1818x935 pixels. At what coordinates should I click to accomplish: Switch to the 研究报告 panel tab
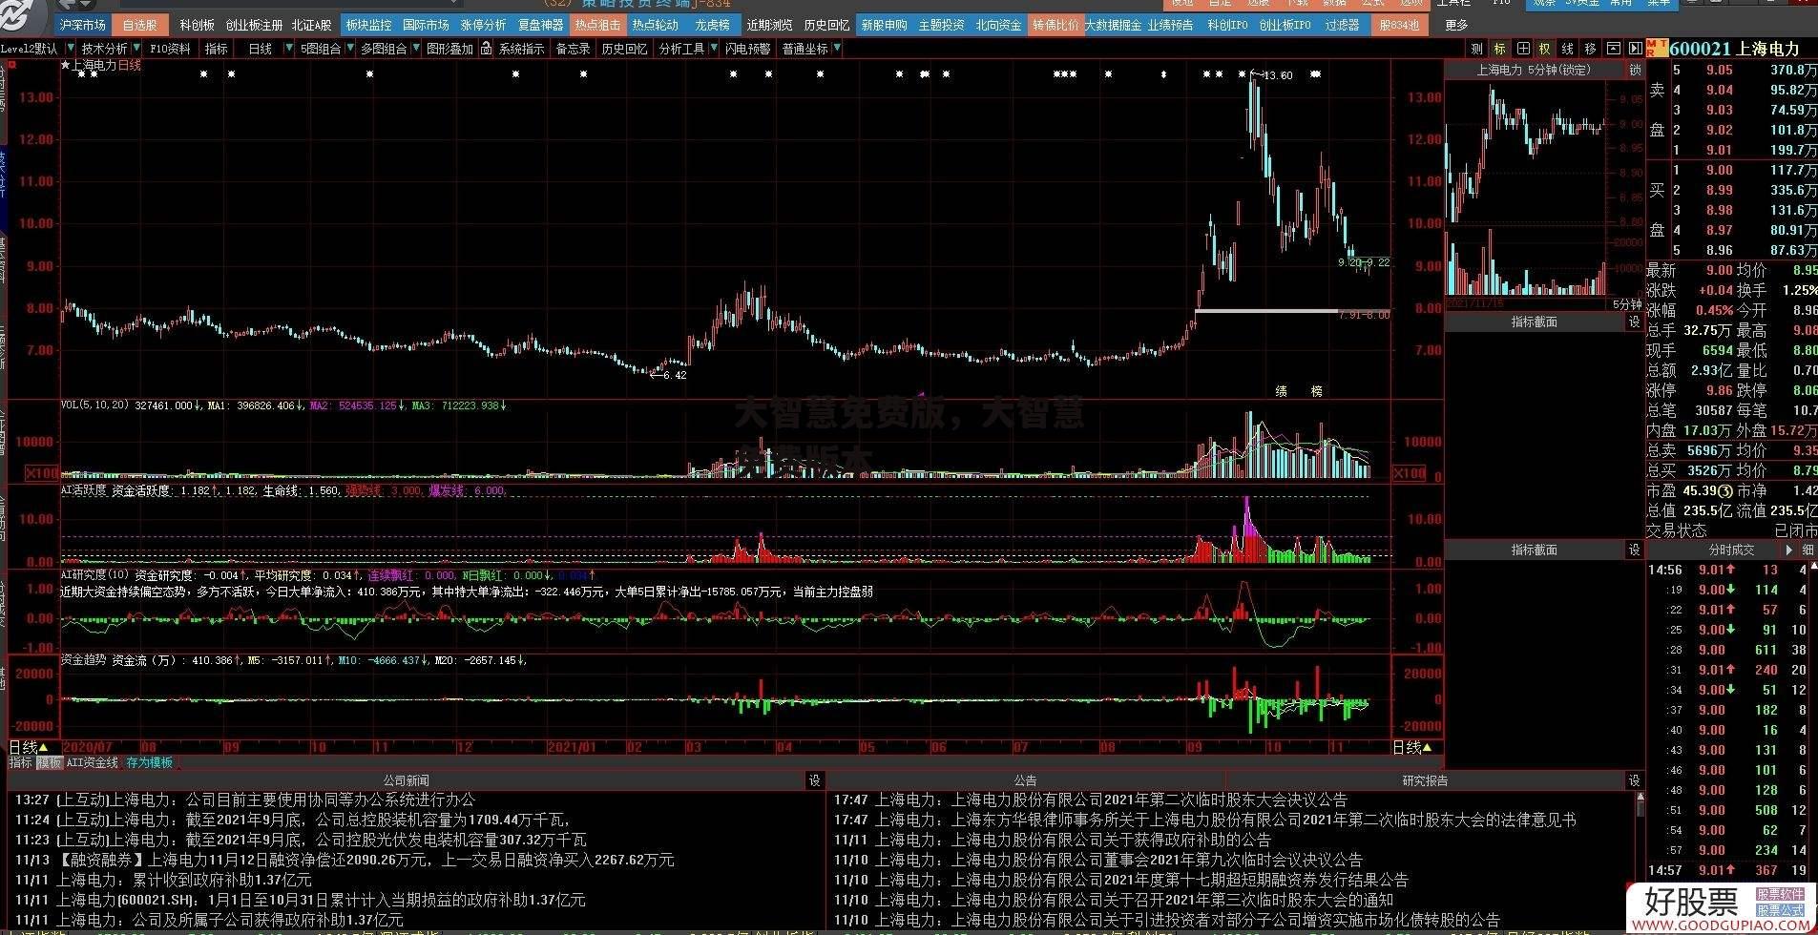pos(1425,780)
